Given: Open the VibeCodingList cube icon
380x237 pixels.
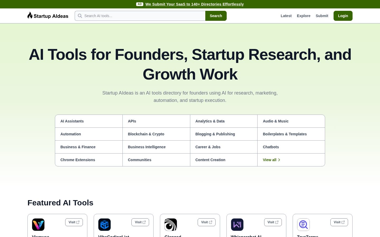Looking at the screenshot, I should click(104, 225).
